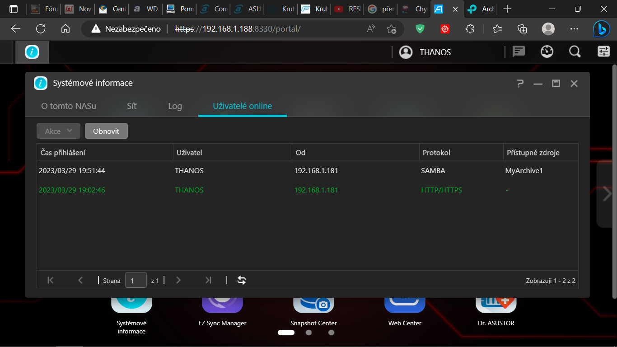Image resolution: width=617 pixels, height=347 pixels.
Task: Click the red extension icon in browser toolbar
Action: coord(445,29)
